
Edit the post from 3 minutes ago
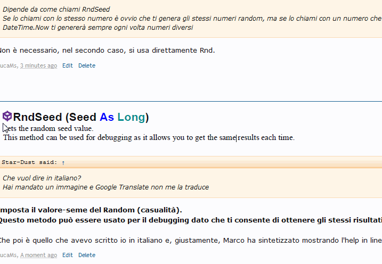click(x=68, y=65)
